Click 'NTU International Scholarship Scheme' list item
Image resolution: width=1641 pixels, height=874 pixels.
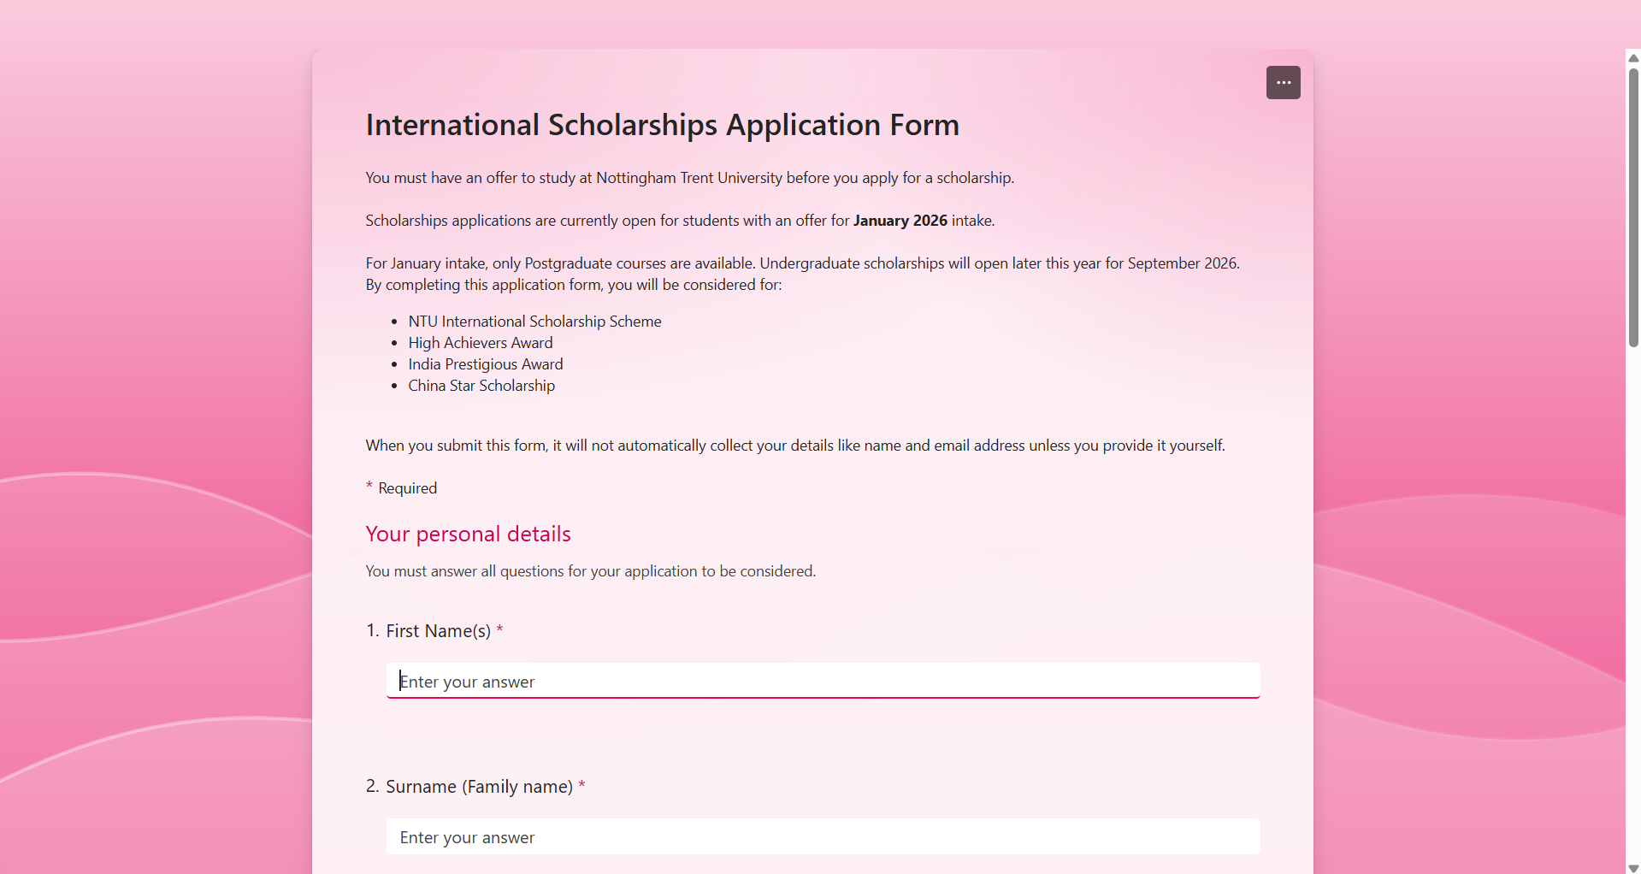[534, 322]
